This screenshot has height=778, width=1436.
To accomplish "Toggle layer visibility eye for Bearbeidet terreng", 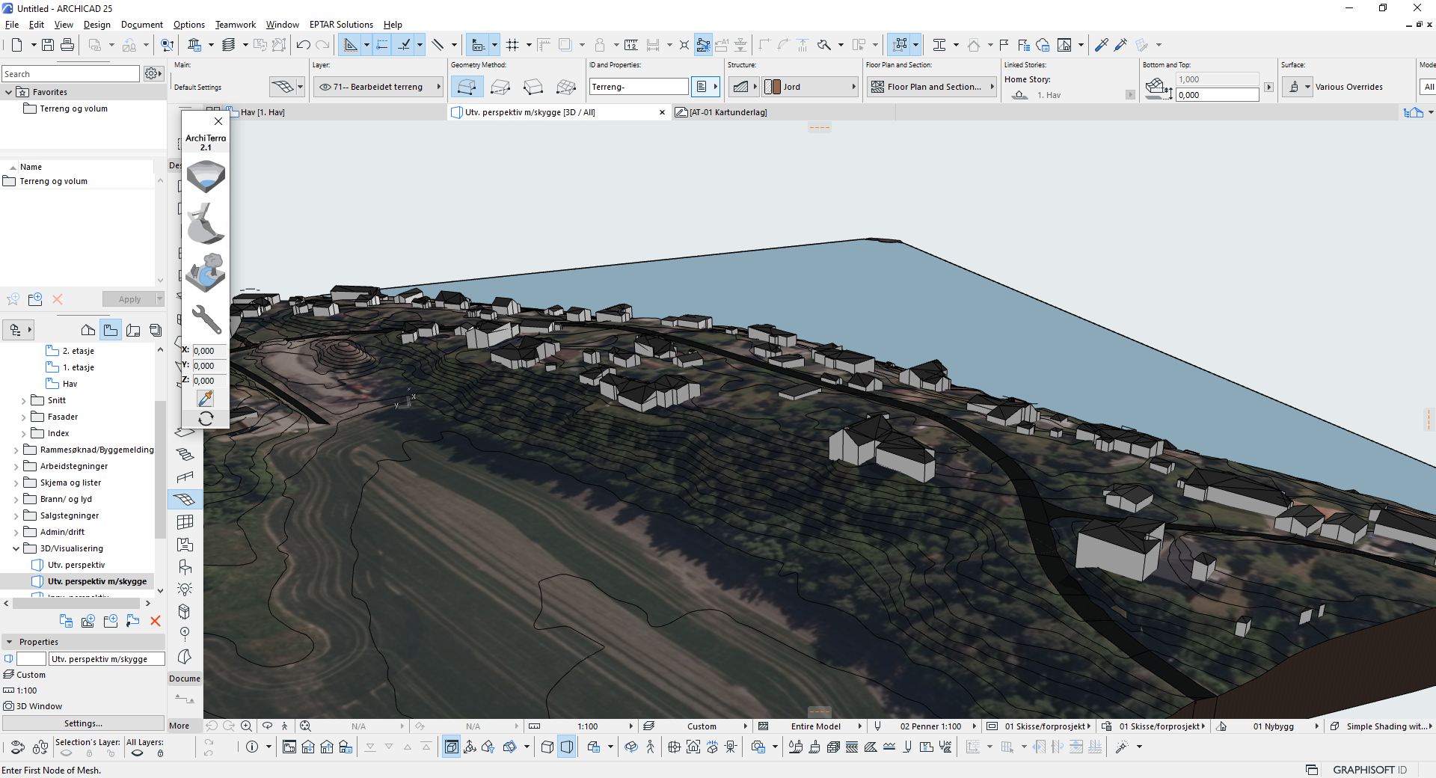I will (x=325, y=87).
